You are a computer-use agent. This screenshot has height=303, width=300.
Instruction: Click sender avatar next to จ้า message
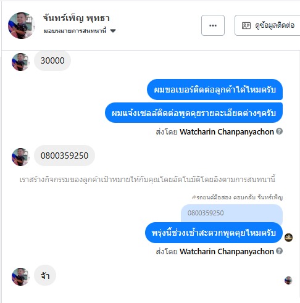click(x=20, y=276)
